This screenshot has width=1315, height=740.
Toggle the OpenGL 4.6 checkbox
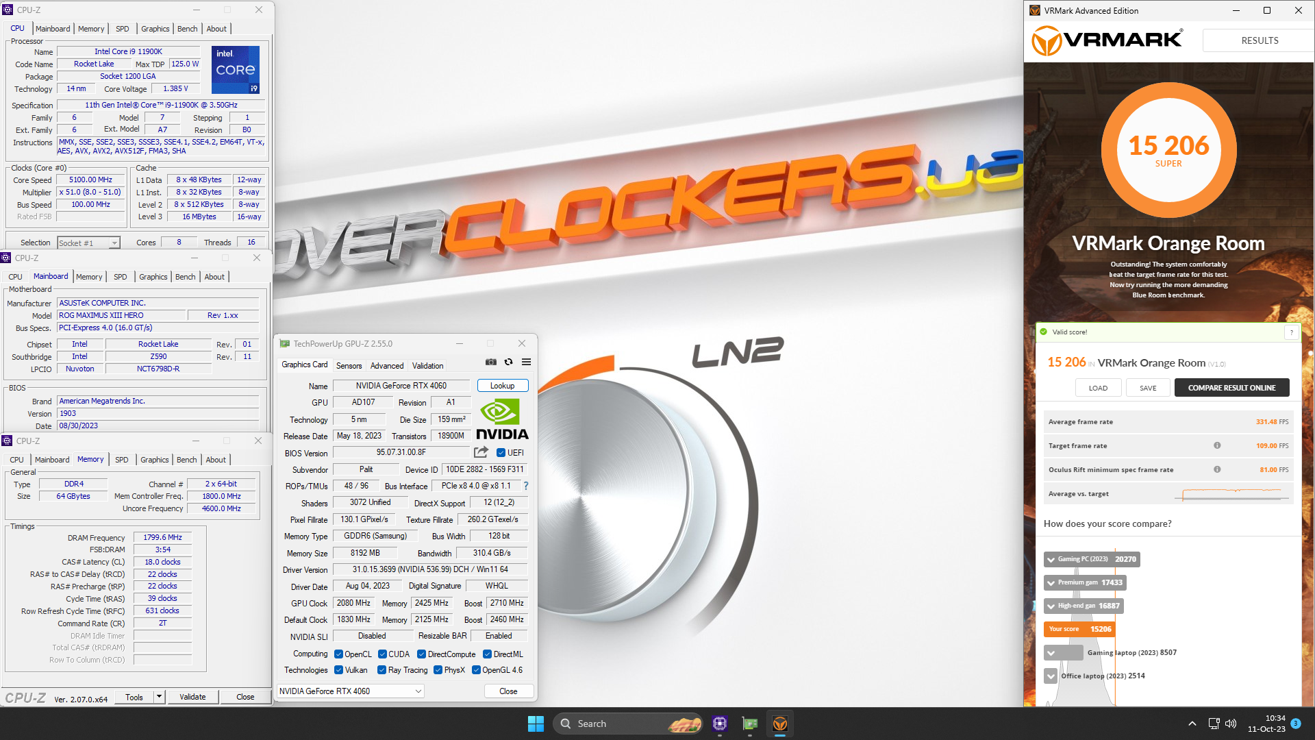[476, 670]
